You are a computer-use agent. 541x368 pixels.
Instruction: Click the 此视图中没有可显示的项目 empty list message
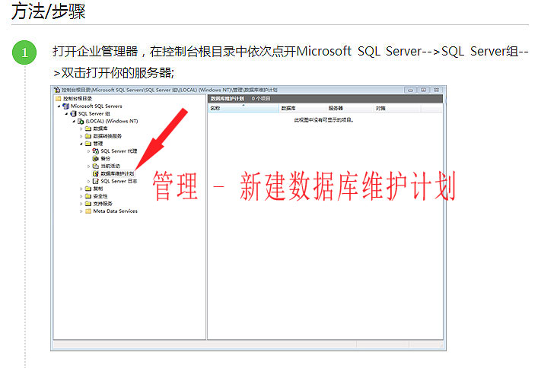(x=324, y=120)
